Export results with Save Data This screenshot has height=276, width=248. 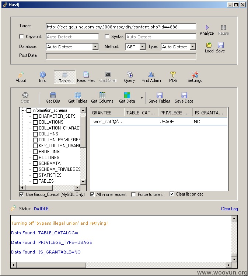coord(184,98)
